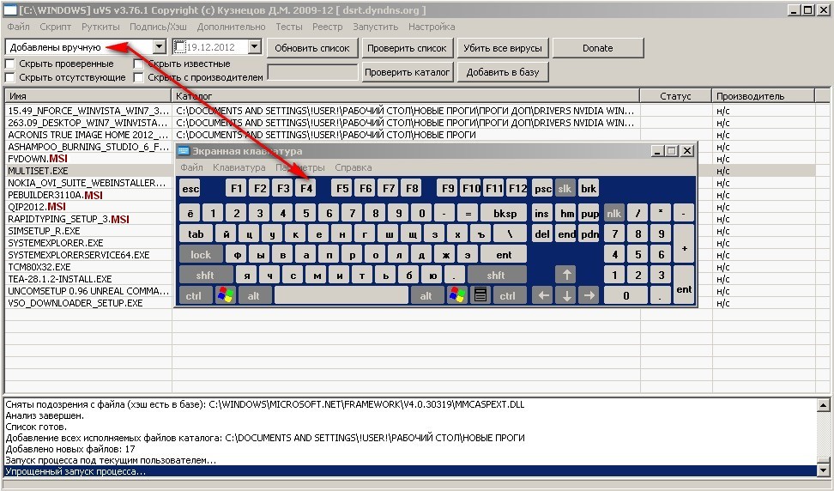Toggle the nlk num lock key
This screenshot has height=491, width=834.
[613, 214]
